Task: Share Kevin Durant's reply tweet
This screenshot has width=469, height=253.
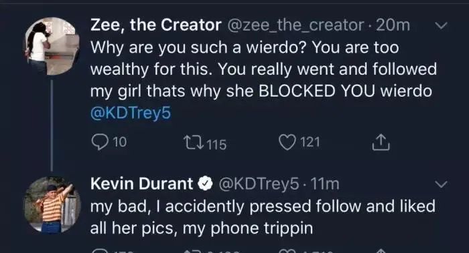Action: click(x=381, y=251)
